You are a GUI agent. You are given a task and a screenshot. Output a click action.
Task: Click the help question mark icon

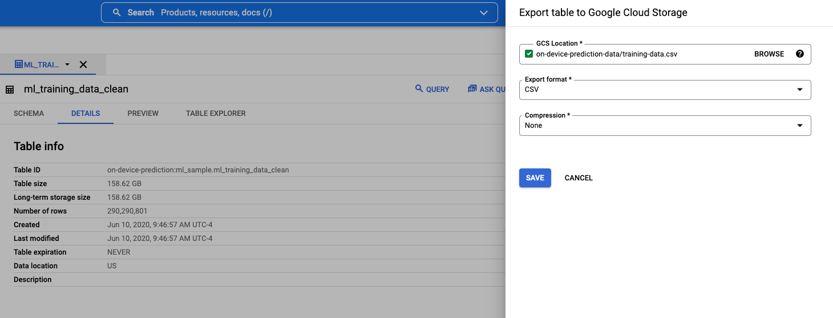pyautogui.click(x=799, y=54)
